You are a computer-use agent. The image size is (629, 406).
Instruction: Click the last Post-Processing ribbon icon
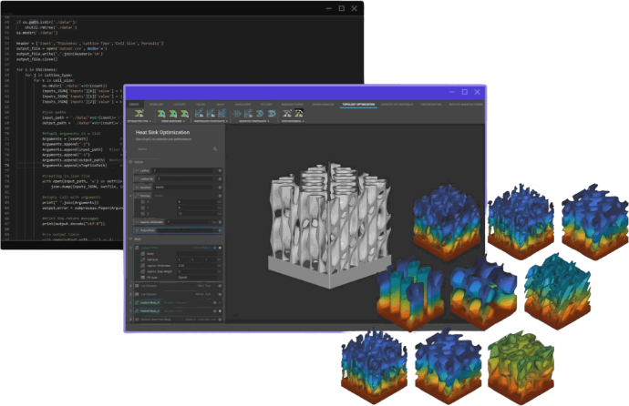pos(298,113)
